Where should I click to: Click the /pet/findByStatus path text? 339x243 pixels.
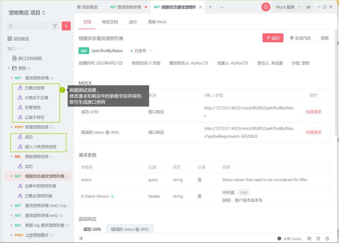click(107, 51)
